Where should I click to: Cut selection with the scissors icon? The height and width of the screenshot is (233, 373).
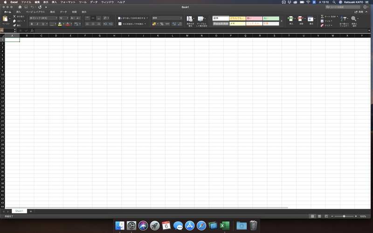click(x=14, y=16)
